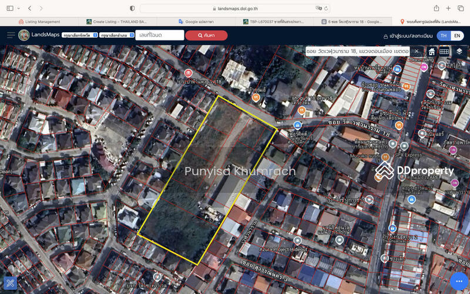Open the LandsMaps hamburger menu
The image size is (470, 294).
[x=11, y=35]
